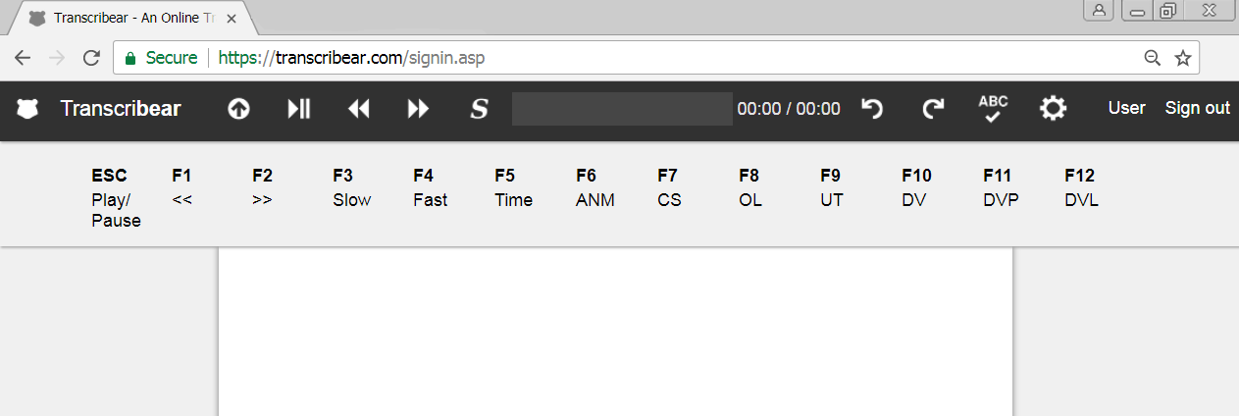The width and height of the screenshot is (1239, 416).
Task: Click the F3 Slow shortcut
Action: click(x=351, y=187)
